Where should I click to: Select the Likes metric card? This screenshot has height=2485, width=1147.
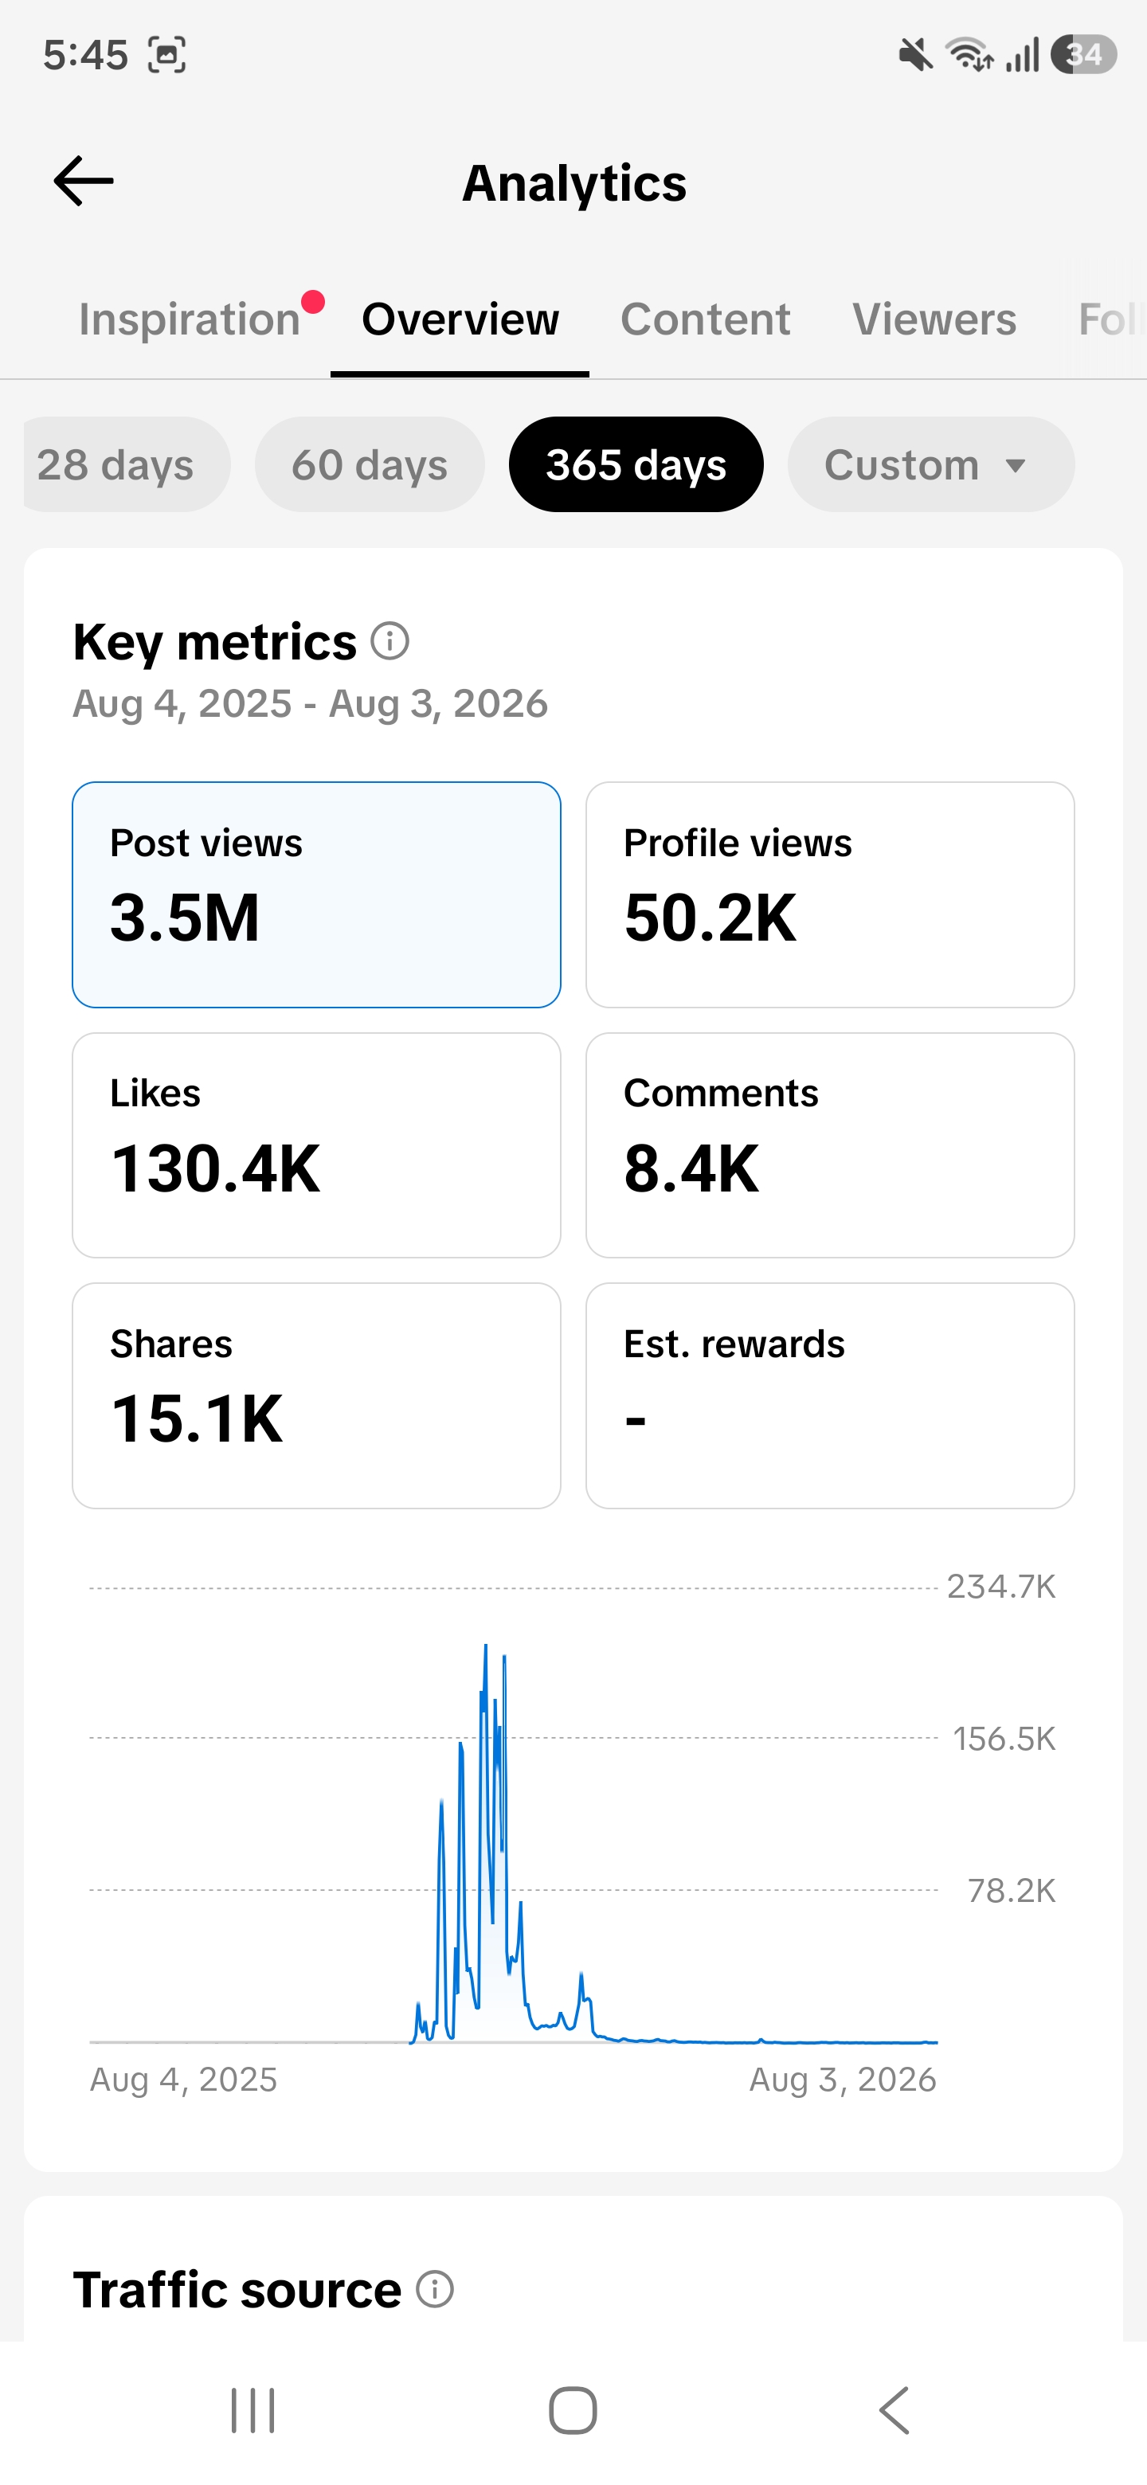(x=316, y=1145)
